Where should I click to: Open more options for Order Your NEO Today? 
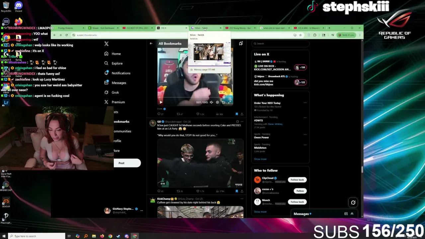click(x=305, y=103)
